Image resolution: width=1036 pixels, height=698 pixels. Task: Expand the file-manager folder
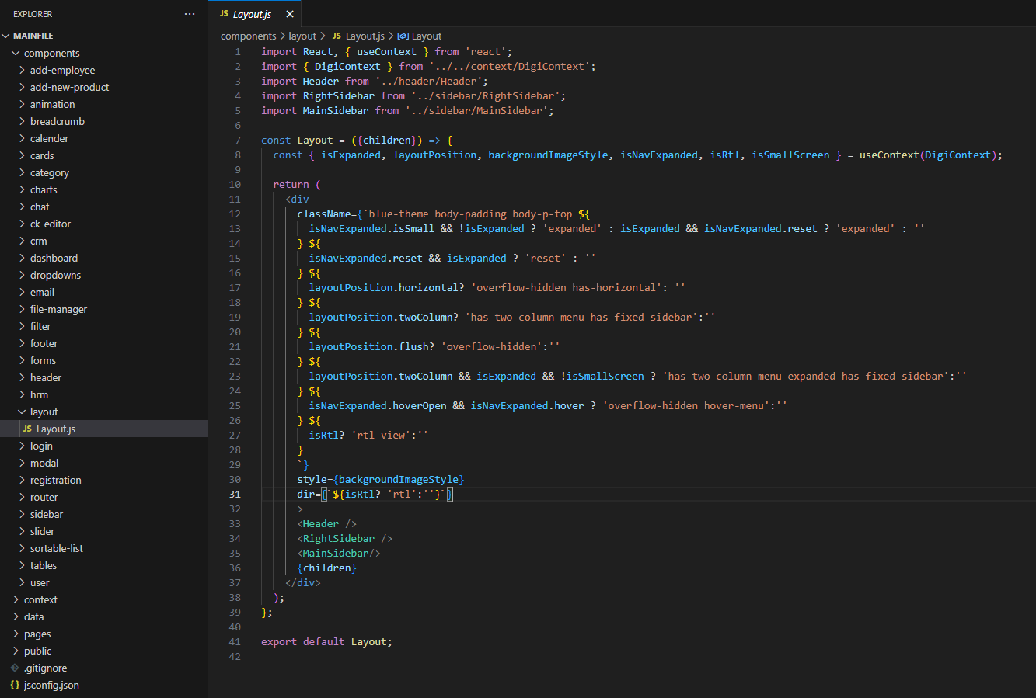pyautogui.click(x=58, y=309)
